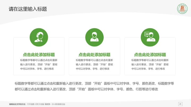
Task: Select heading under the middle person icon
Action: tap(94, 55)
